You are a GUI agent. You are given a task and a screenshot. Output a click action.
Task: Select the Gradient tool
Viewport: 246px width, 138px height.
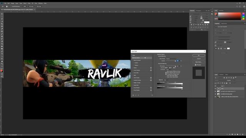coord(2,44)
